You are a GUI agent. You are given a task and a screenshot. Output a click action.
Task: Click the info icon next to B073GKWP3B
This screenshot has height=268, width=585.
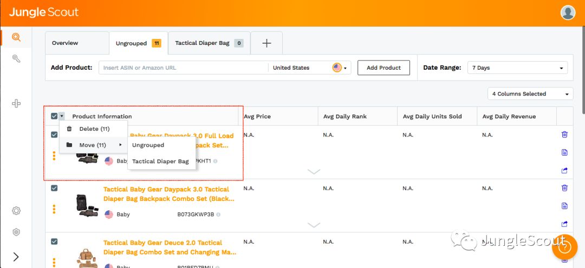[218, 215]
